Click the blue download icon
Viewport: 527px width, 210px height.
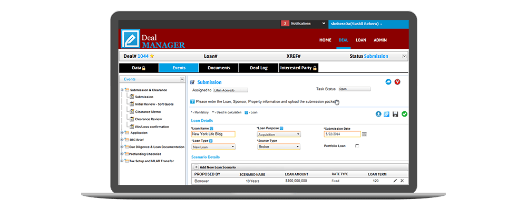tap(378, 114)
